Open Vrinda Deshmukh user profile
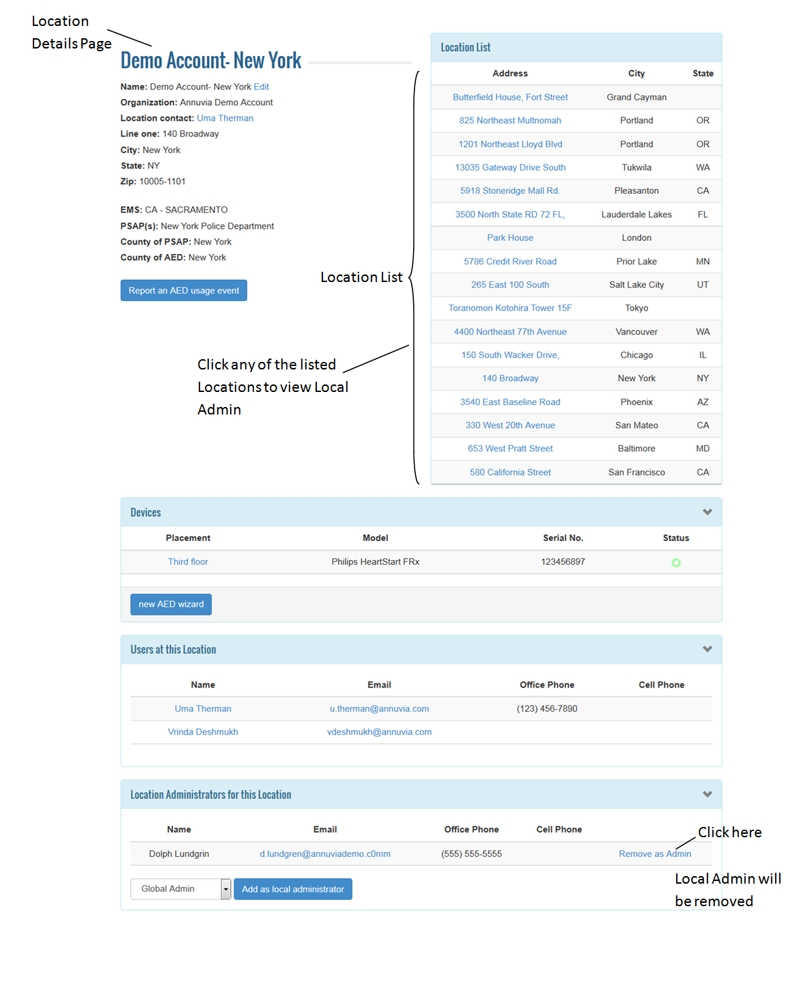Image resolution: width=812 pixels, height=982 pixels. click(x=203, y=732)
